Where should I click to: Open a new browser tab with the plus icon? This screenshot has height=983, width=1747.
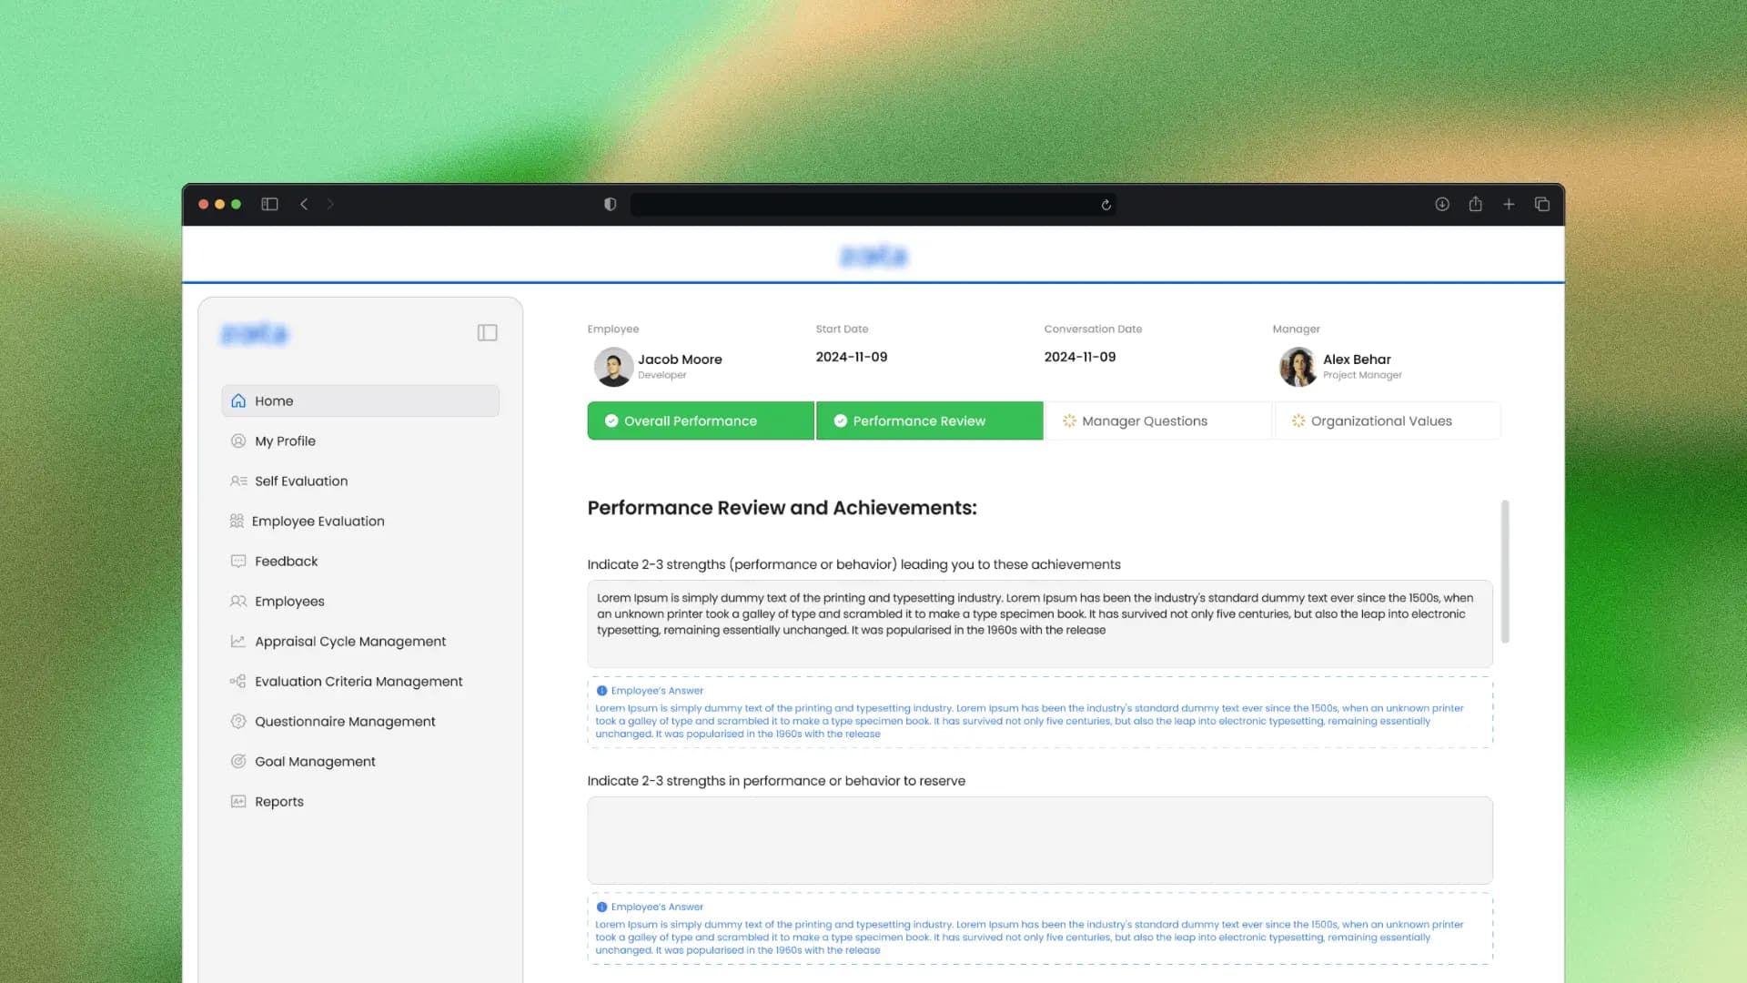[x=1509, y=204]
